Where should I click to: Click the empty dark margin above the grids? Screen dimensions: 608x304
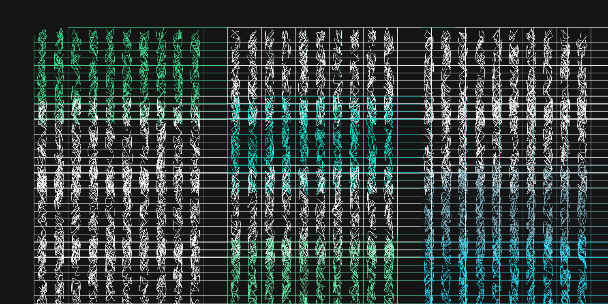coord(304,12)
